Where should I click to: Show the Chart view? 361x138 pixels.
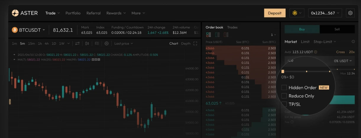[x=174, y=43]
